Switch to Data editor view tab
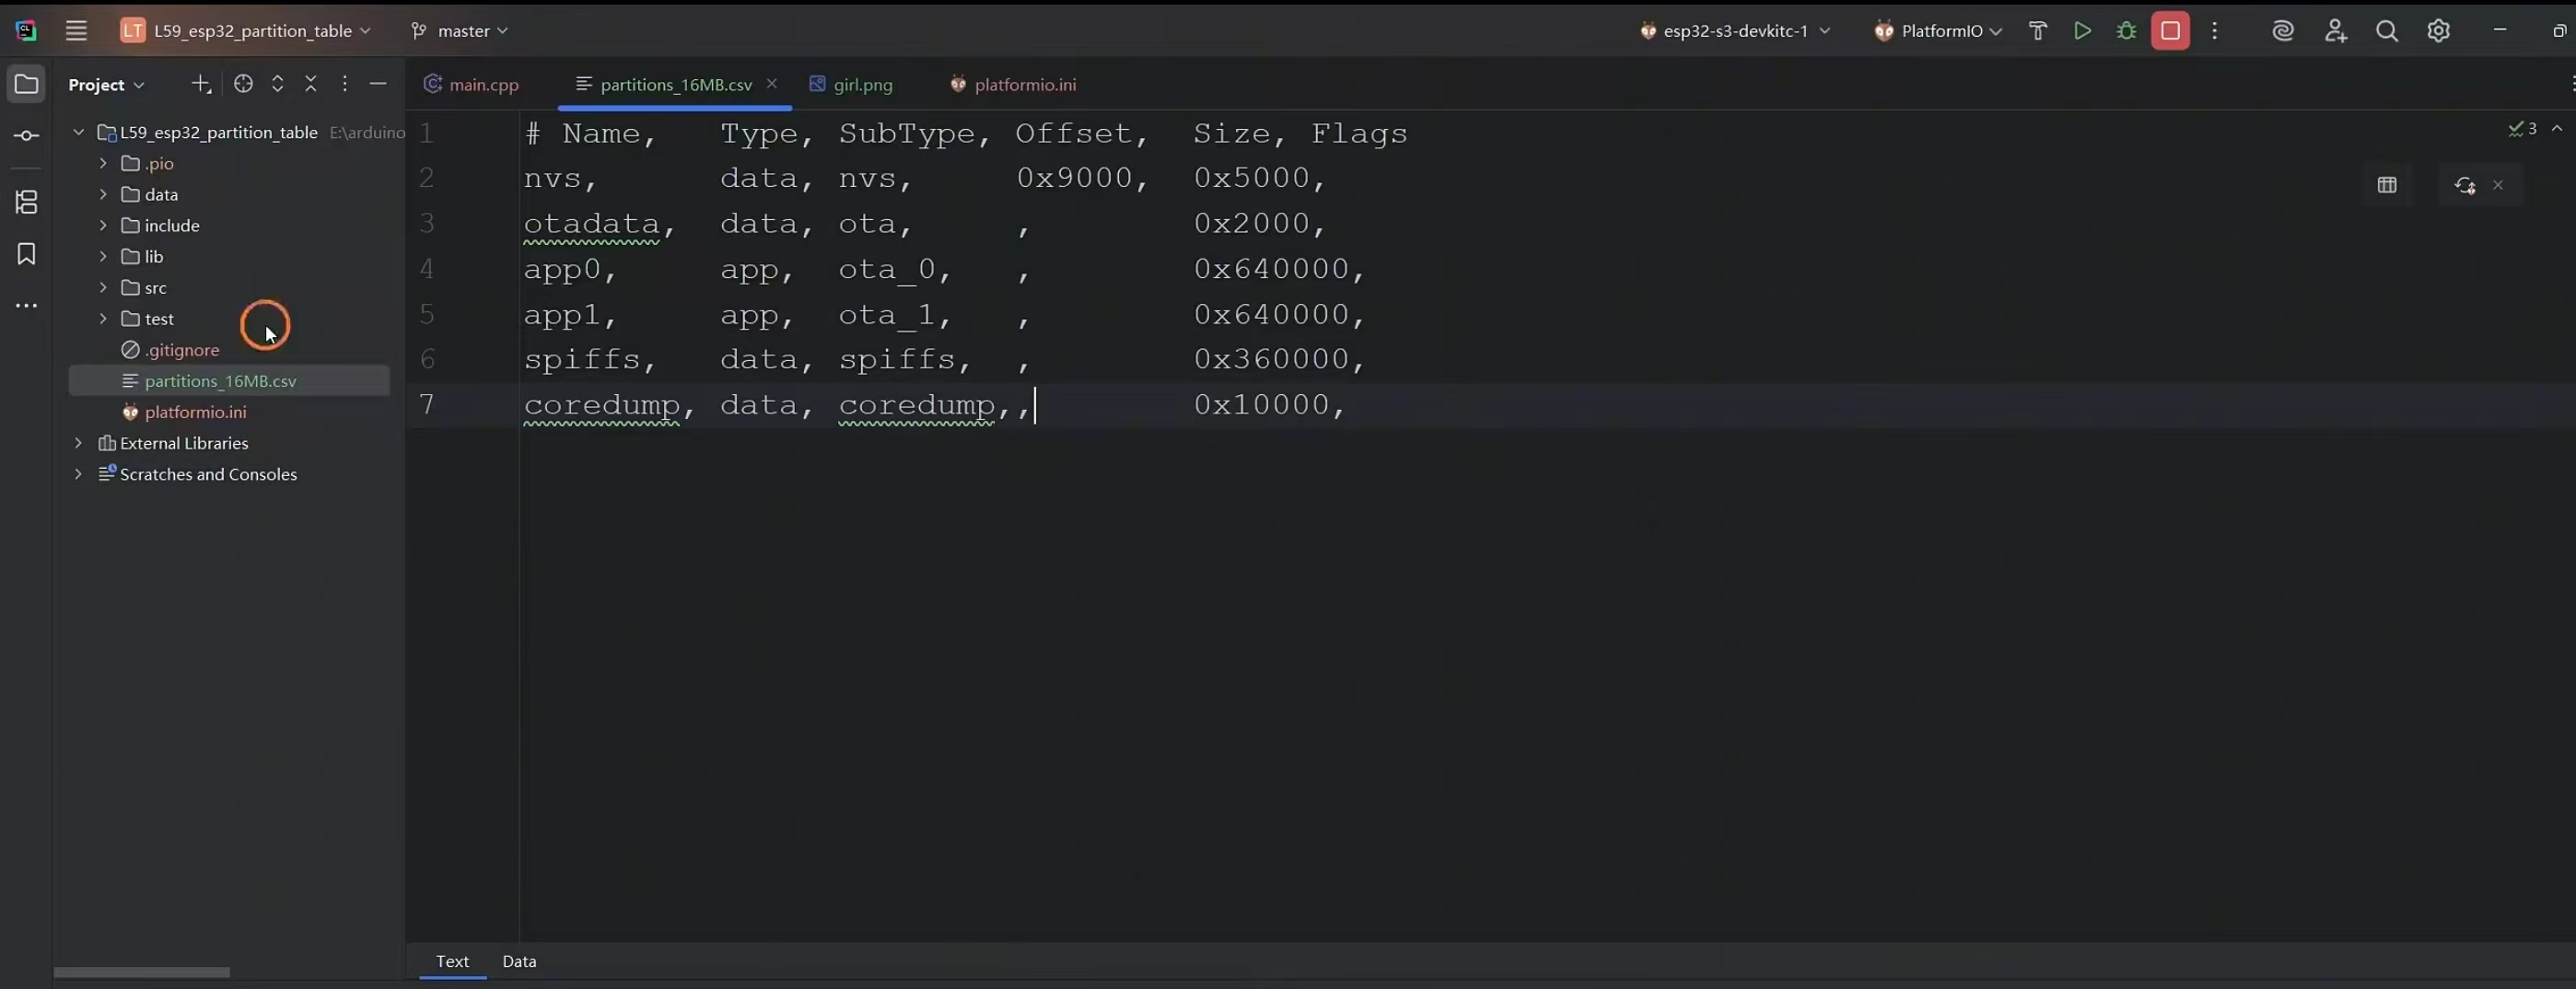Viewport: 2576px width, 989px height. point(519,961)
